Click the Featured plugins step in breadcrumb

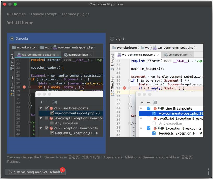[76, 14]
